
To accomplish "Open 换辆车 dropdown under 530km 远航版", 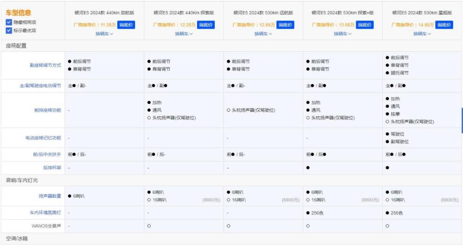I will coord(263,34).
